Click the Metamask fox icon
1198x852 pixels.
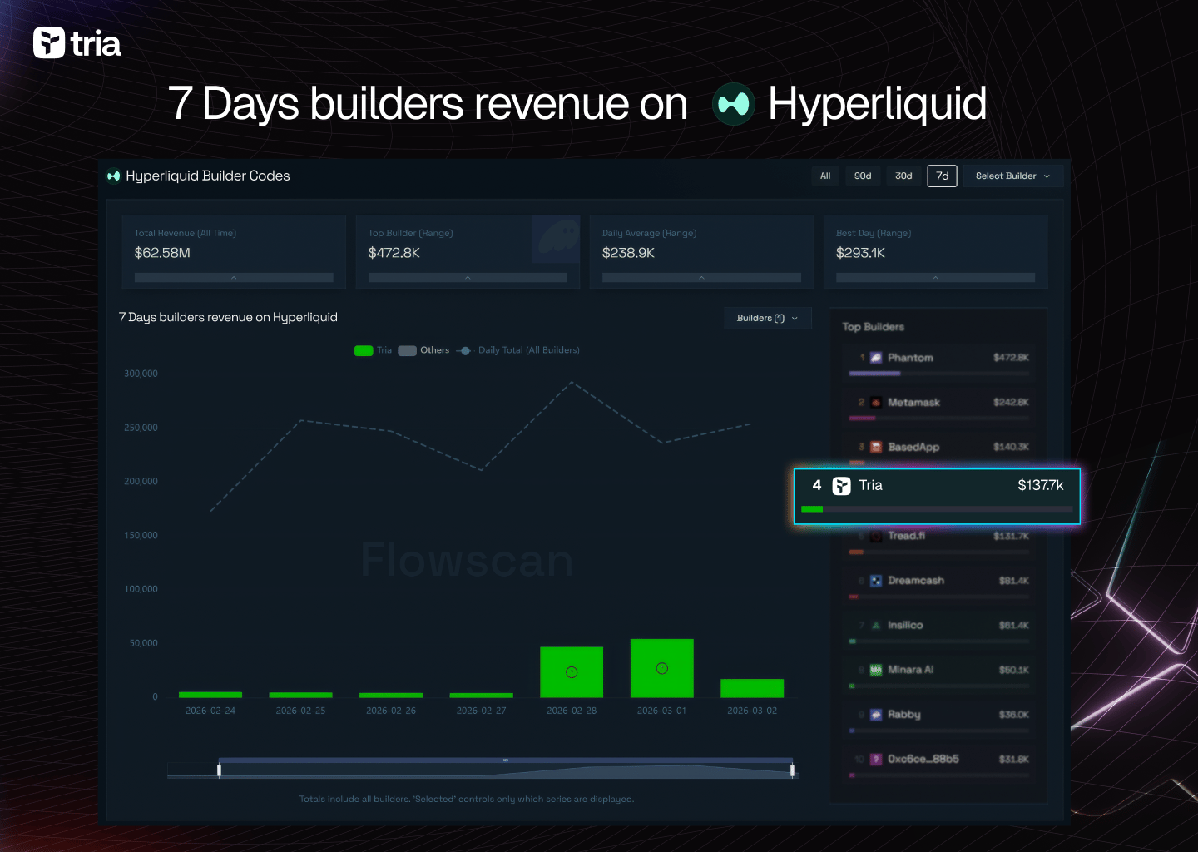[x=875, y=403]
